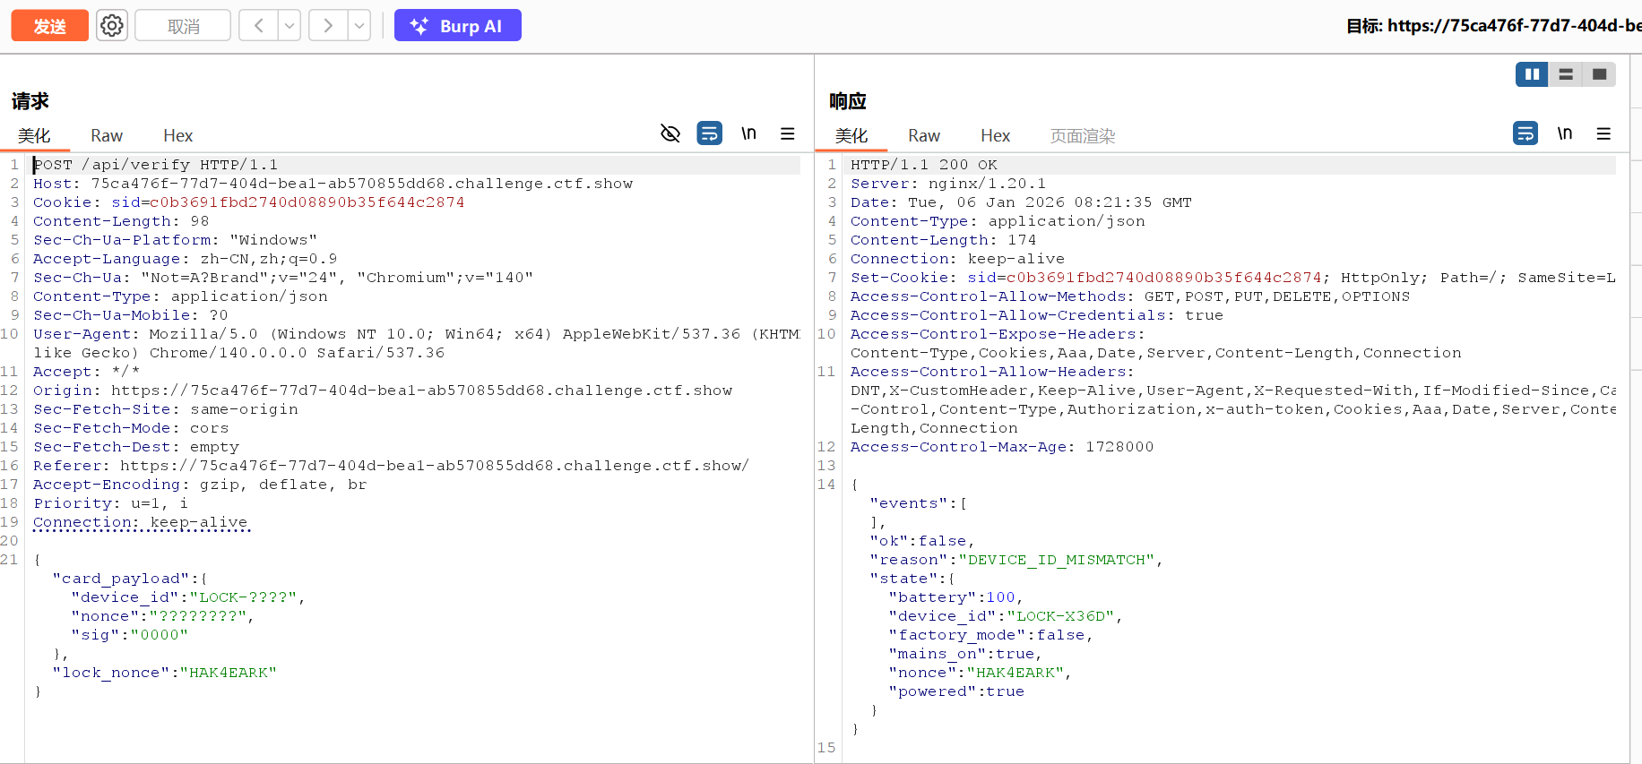The height and width of the screenshot is (764, 1642).
Task: Go back to previous request in history
Action: [x=258, y=26]
